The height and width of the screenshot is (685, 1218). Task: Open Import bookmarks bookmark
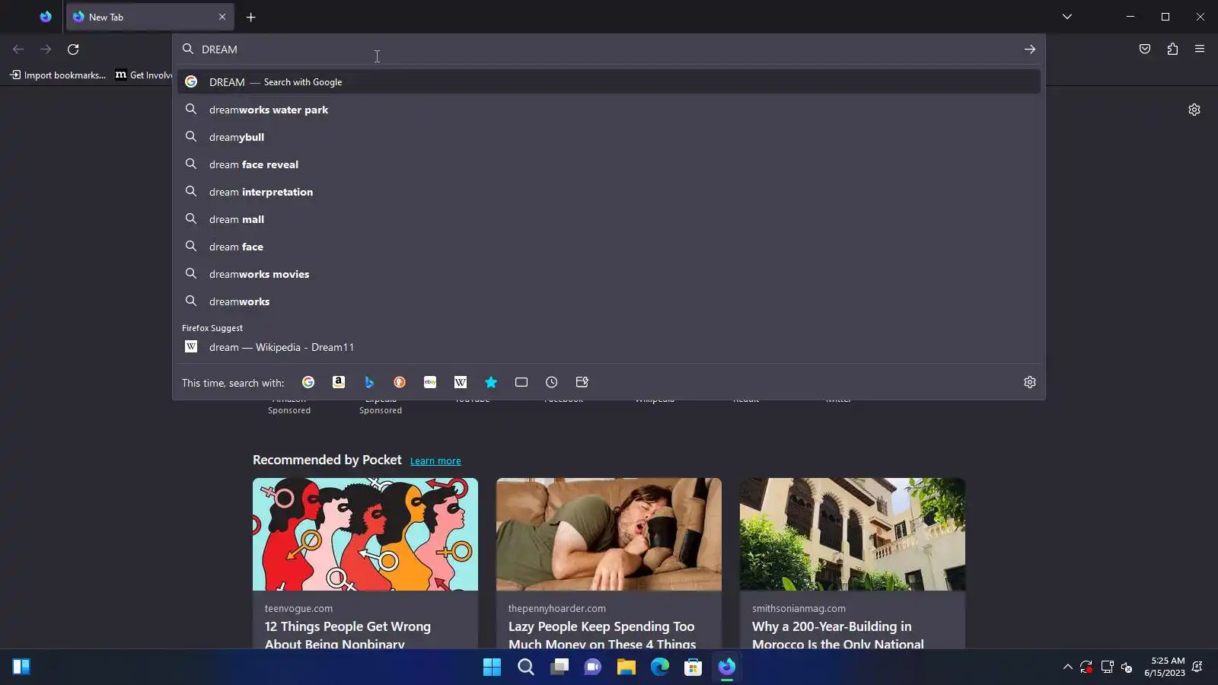(x=58, y=75)
